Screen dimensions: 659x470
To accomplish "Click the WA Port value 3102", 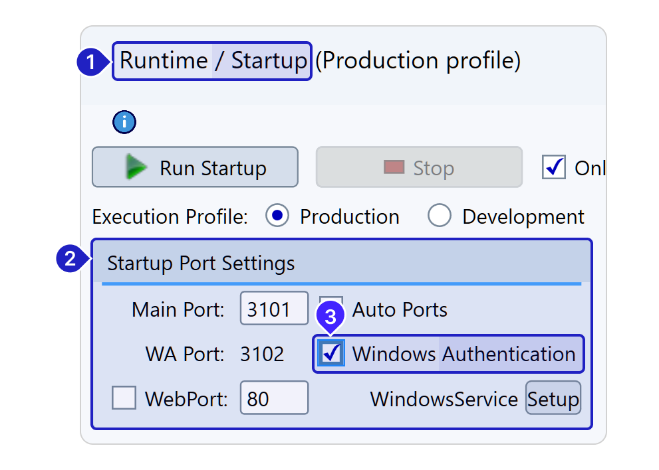I will tap(262, 354).
